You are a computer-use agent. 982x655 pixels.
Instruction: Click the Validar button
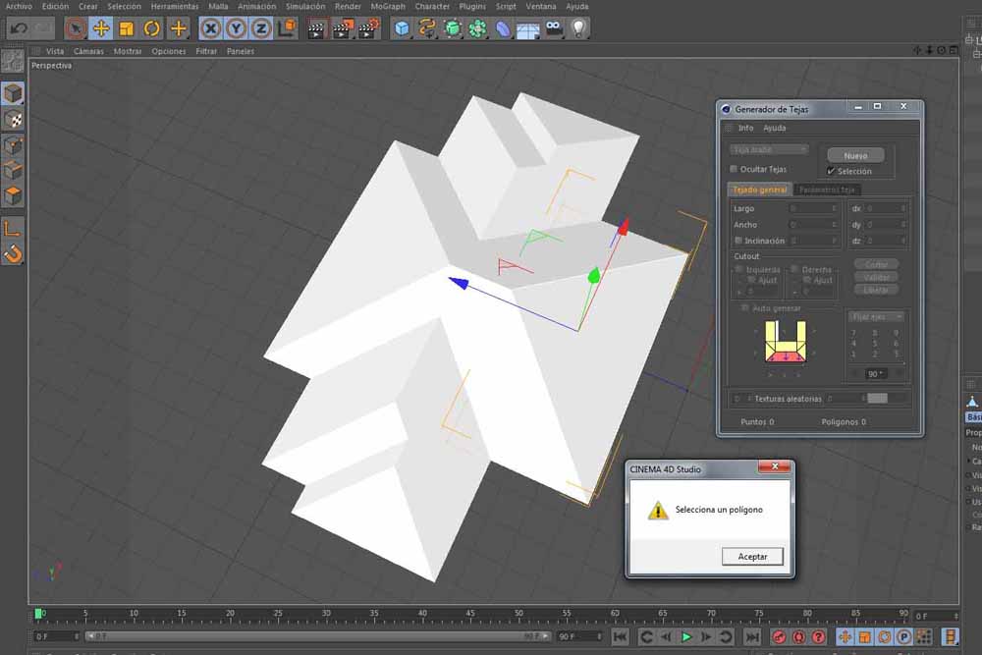point(876,277)
